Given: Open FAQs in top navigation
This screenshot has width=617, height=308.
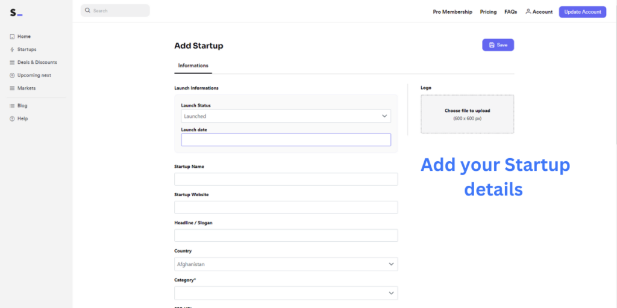Looking at the screenshot, I should click(x=511, y=12).
